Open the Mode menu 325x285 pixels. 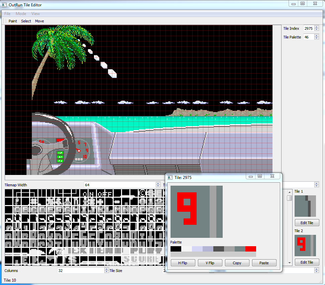21,14
